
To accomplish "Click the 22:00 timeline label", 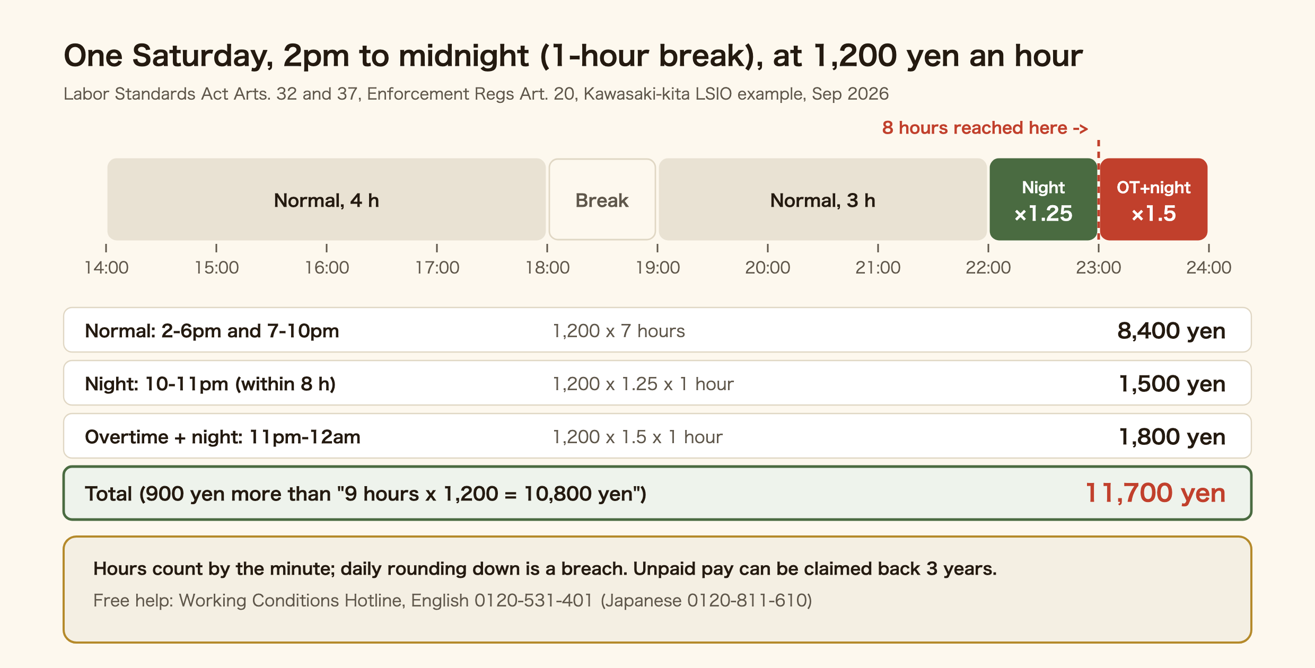I will pyautogui.click(x=988, y=267).
